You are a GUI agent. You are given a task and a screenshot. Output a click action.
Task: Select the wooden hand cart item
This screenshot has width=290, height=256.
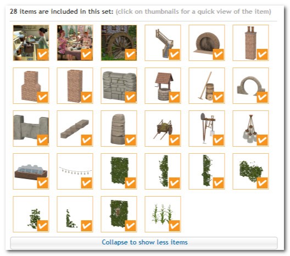click(x=163, y=129)
